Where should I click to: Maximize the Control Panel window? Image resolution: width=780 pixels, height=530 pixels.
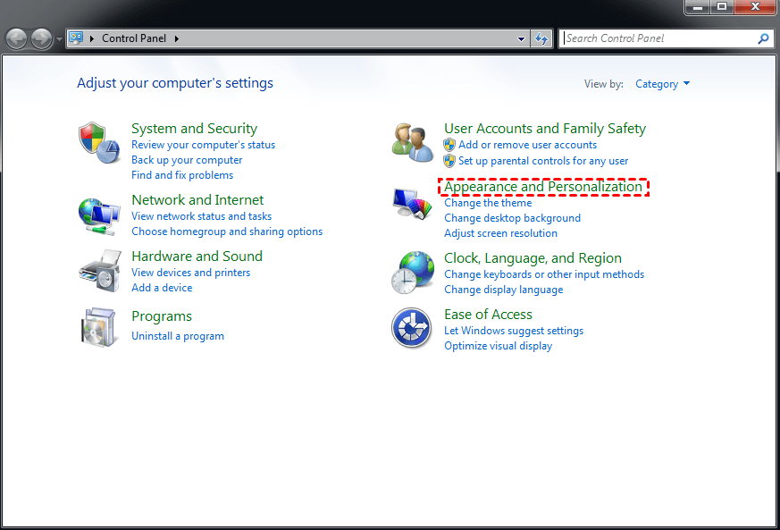click(722, 7)
